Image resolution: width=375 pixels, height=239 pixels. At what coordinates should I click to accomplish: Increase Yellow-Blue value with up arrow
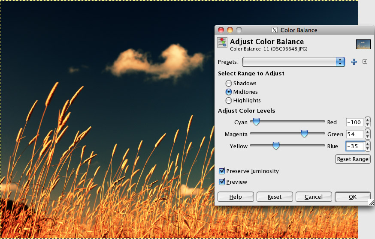click(x=368, y=144)
